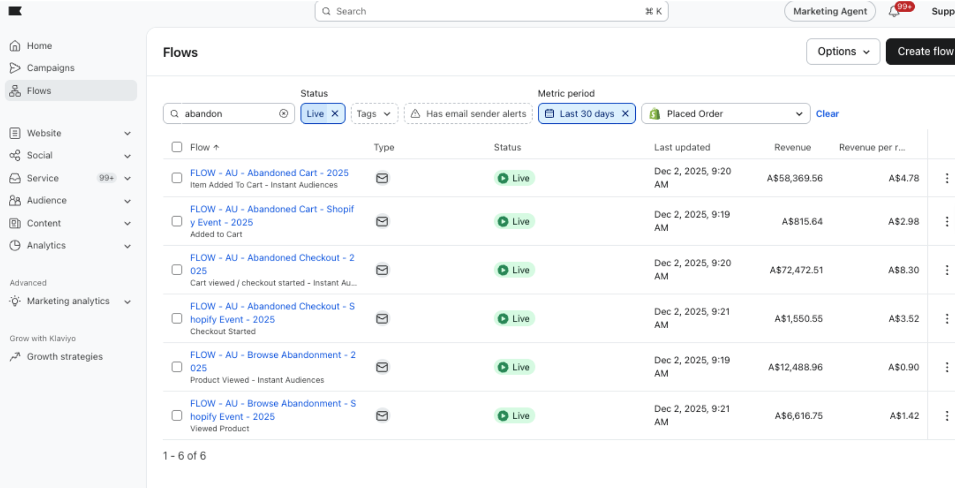Click the flows search field containing abandon
The image size is (955, 488).
[x=229, y=114]
